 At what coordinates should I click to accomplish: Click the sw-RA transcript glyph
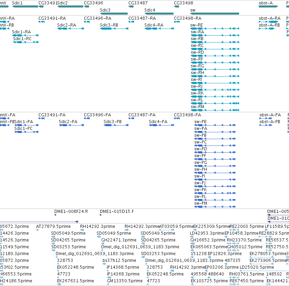tap(215, 35)
